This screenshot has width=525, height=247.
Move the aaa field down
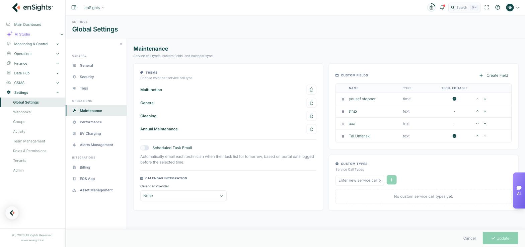coord(485,124)
